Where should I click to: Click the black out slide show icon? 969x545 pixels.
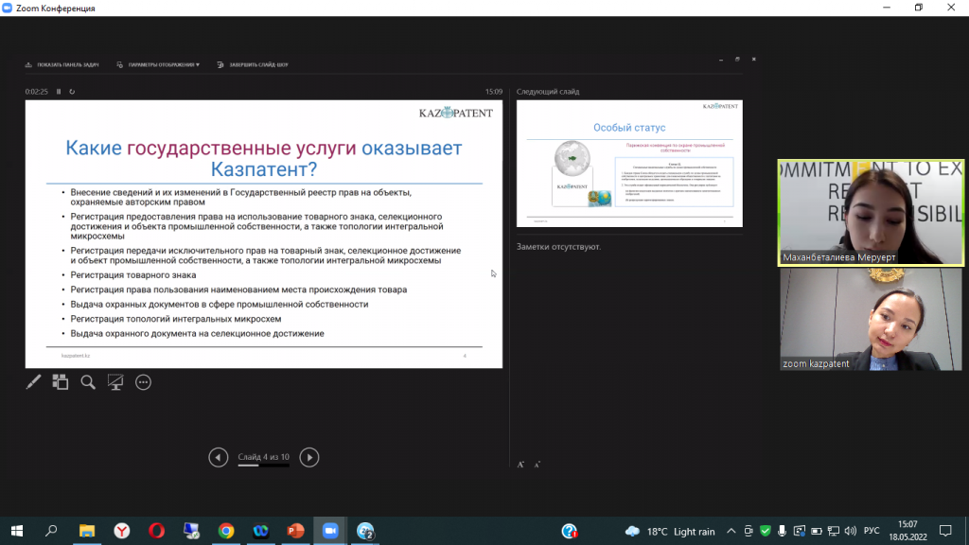115,382
